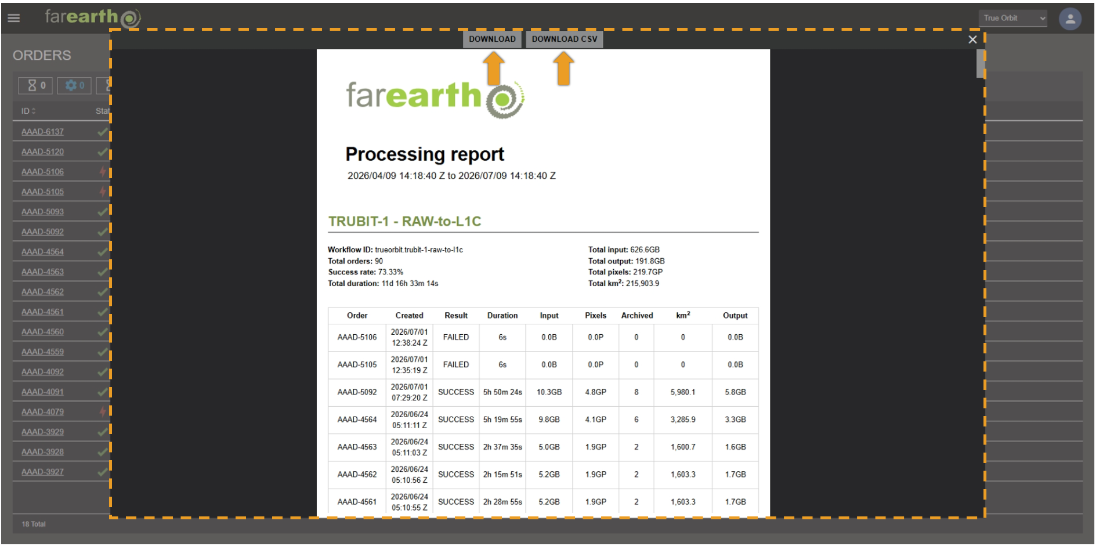Screen dimensions: 1096x546
Task: Open order AAAD-4563 in orders list
Action: 42,272
